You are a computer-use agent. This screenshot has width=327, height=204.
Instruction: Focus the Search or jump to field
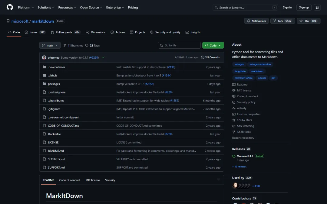[246, 7]
